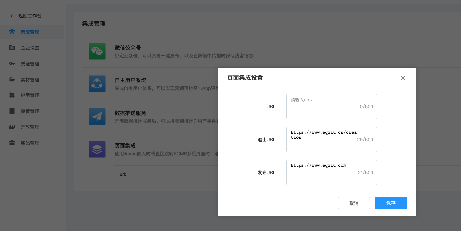Click the 微信公众号 heading

click(x=128, y=48)
